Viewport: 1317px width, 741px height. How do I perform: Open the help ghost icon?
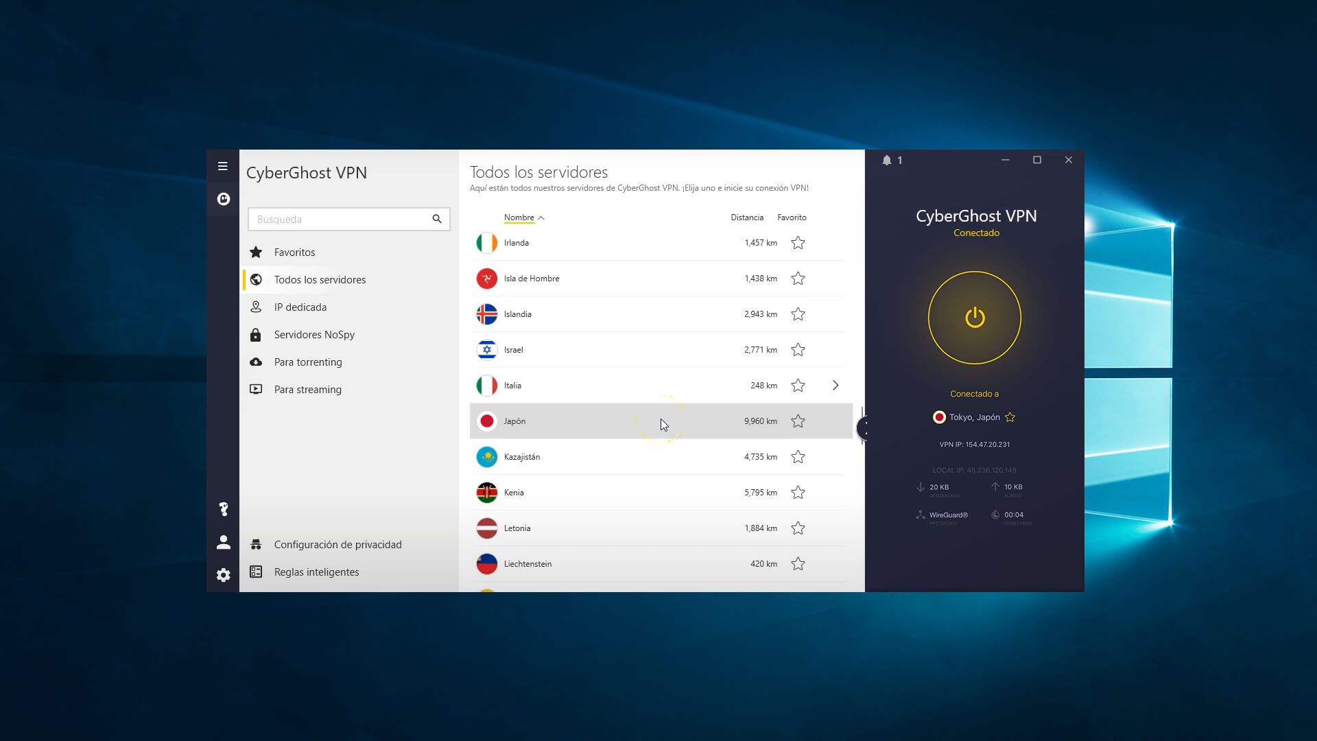pyautogui.click(x=223, y=509)
